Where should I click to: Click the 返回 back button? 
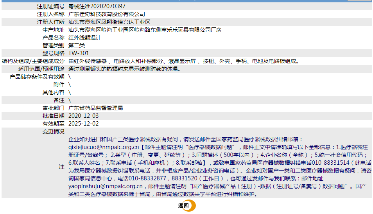click(x=187, y=205)
